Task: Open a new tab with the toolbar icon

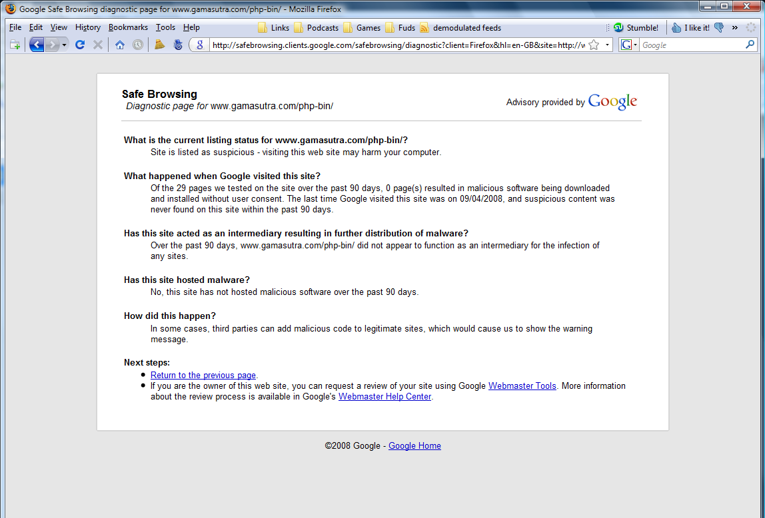Action: click(x=15, y=45)
